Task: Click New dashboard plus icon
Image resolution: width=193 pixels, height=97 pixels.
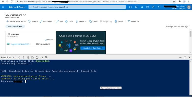Action: pyautogui.click(x=7, y=21)
